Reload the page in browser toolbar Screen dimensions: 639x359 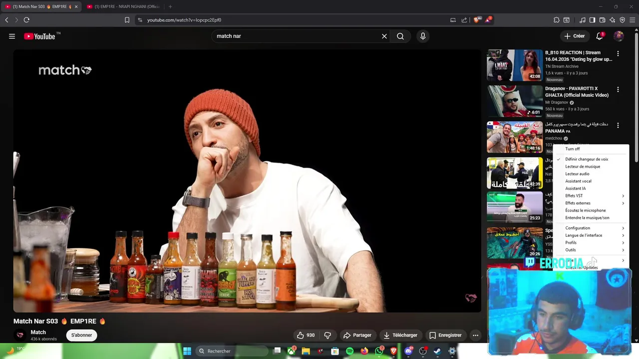(26, 20)
